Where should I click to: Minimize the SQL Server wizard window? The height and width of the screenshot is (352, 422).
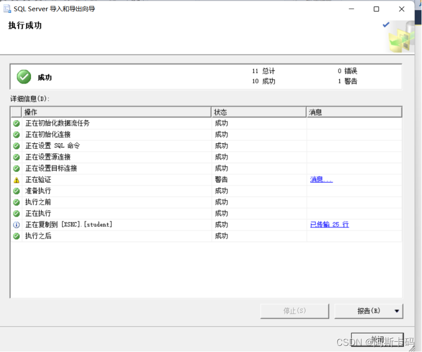(351, 9)
